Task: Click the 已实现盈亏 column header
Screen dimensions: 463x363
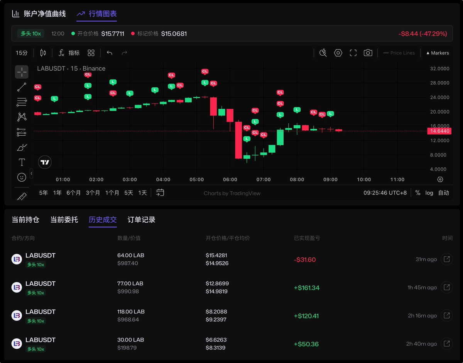Action: 307,238
